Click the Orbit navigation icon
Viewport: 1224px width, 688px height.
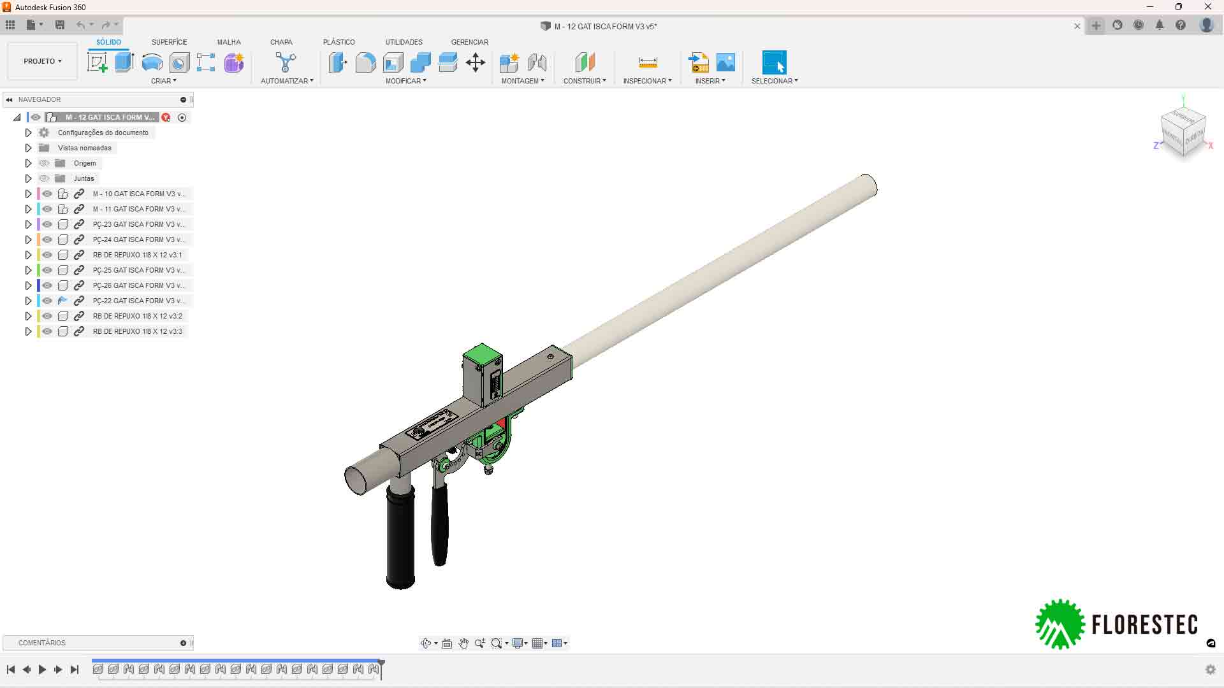426,643
